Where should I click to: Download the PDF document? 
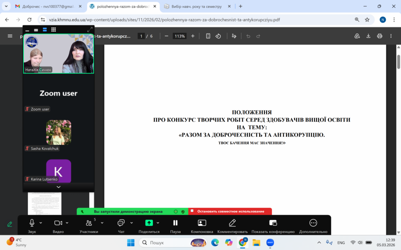pyautogui.click(x=368, y=36)
